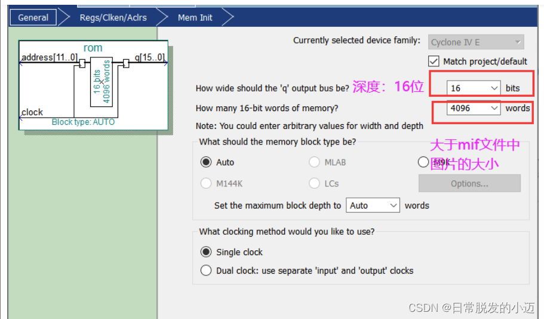Screen dimensions: 544x319
Task: Click the 'Currently selected device family' label
Action: pos(356,41)
